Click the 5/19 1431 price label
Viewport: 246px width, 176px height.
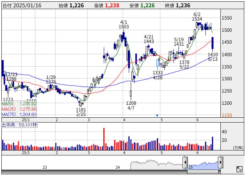[x=179, y=42]
